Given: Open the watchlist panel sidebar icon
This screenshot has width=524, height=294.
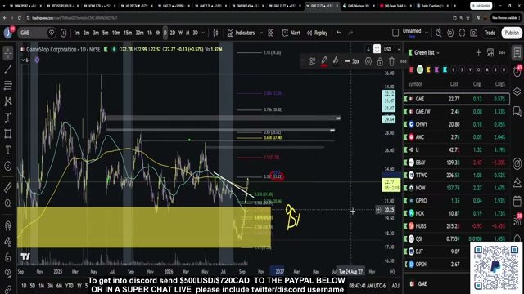Looking at the screenshot, I should tap(517, 52).
